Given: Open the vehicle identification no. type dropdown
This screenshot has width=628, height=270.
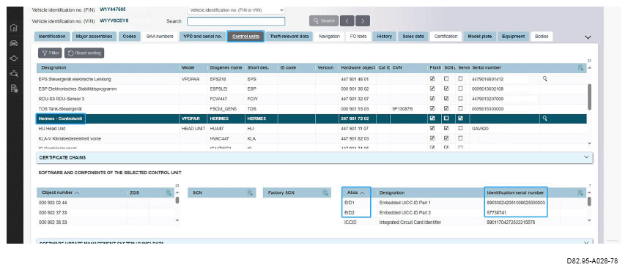Looking at the screenshot, I should click(x=236, y=10).
